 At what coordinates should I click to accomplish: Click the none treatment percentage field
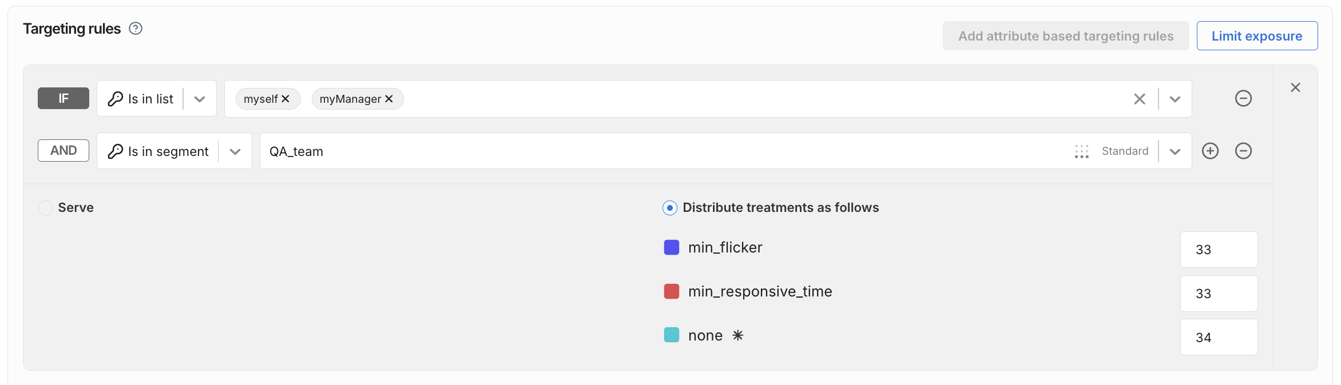[1219, 338]
